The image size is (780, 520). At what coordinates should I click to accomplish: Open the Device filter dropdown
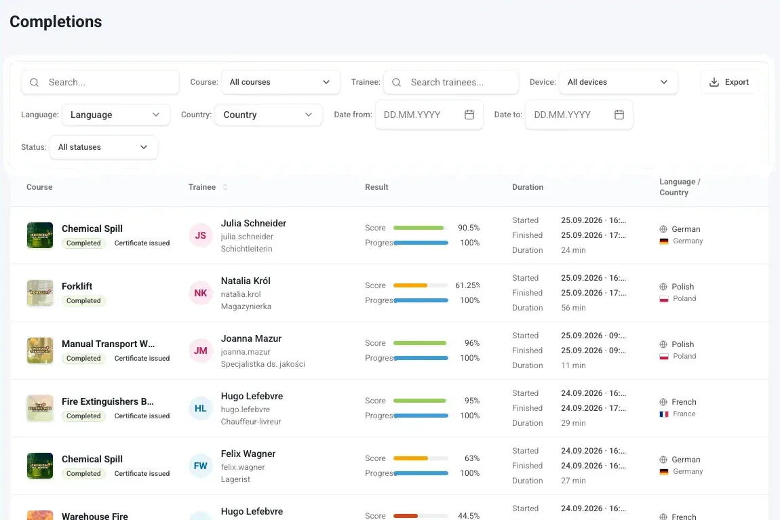[x=619, y=82]
